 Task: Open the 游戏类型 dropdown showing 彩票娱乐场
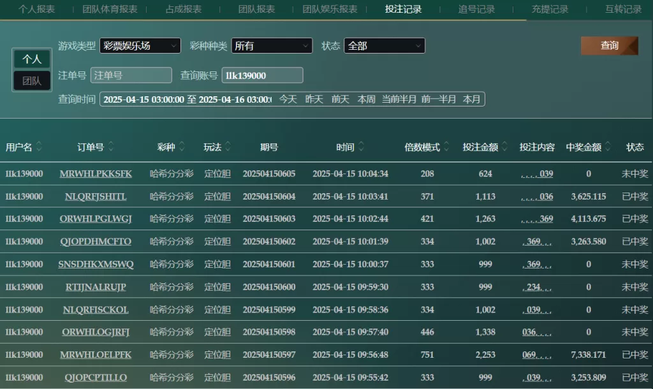[x=140, y=46]
